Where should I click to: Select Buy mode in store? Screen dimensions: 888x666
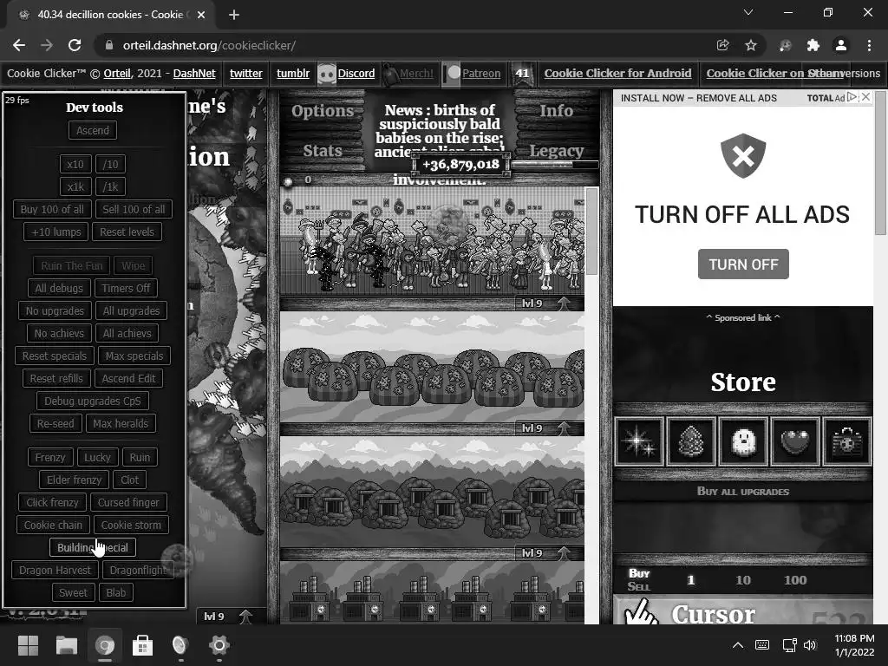point(639,573)
